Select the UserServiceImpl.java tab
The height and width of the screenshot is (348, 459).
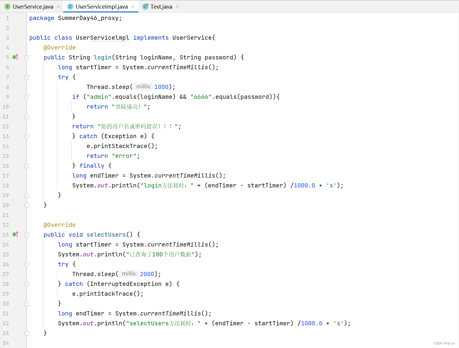coord(102,7)
